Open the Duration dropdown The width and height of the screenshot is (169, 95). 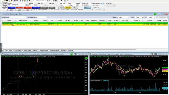point(81,5)
